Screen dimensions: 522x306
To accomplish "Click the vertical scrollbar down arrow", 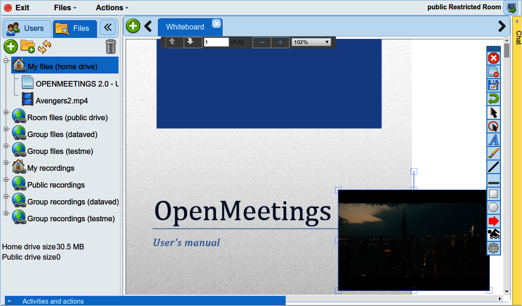I will pyautogui.click(x=507, y=291).
